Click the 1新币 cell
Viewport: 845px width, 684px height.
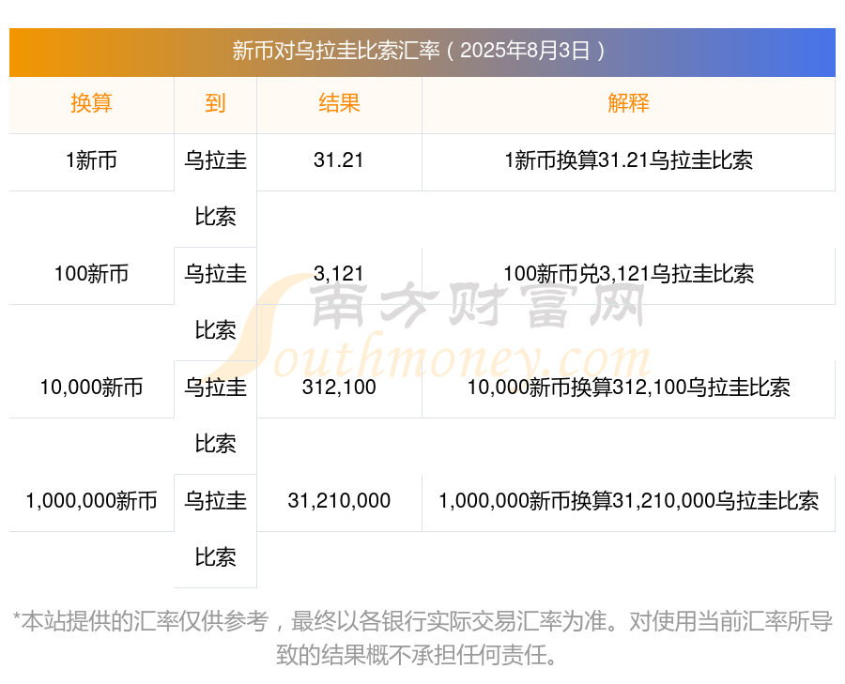click(x=91, y=160)
